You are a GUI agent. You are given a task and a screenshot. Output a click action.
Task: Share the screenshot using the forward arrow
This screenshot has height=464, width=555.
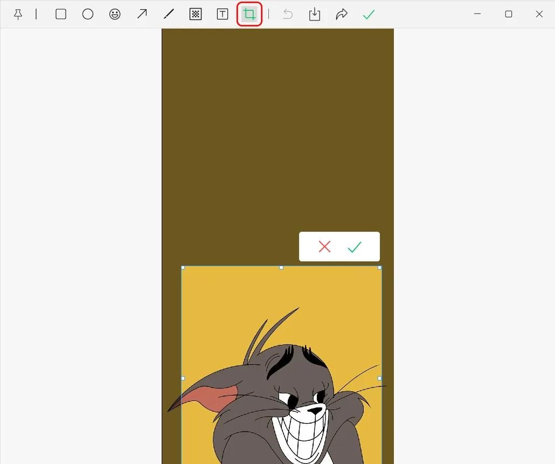pos(342,15)
